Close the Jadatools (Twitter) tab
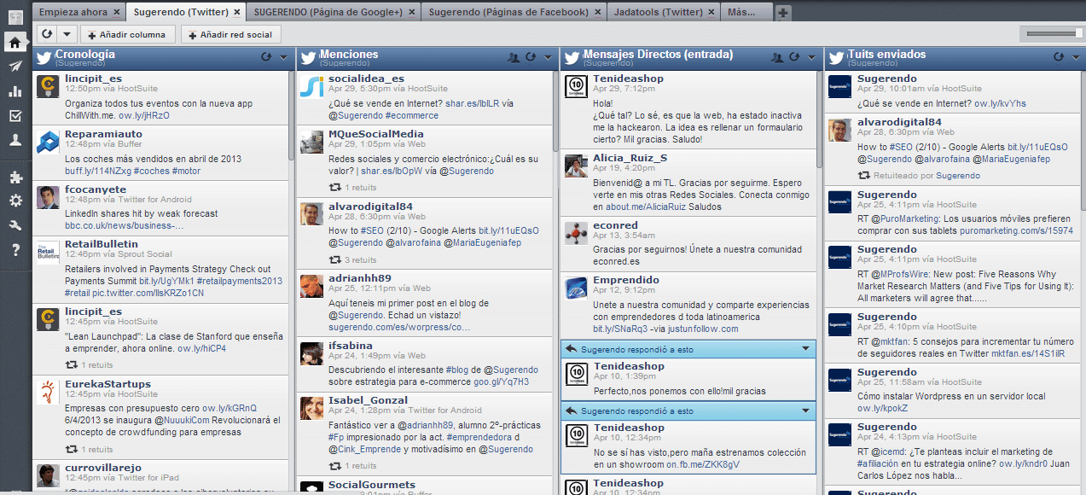Image resolution: width=1086 pixels, height=495 pixels. click(711, 12)
